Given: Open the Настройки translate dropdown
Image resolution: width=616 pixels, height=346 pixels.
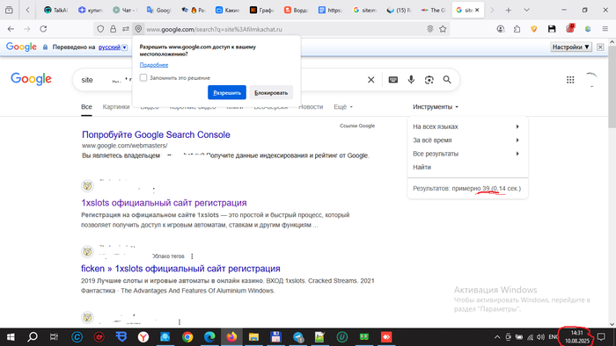Looking at the screenshot, I should [x=571, y=47].
